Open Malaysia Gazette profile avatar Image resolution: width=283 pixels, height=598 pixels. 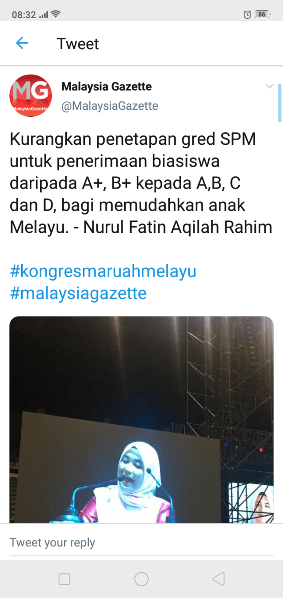click(x=31, y=96)
